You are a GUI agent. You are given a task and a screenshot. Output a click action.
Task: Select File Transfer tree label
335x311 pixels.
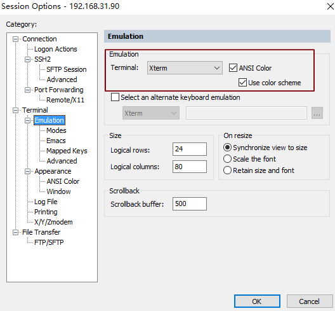(x=41, y=232)
